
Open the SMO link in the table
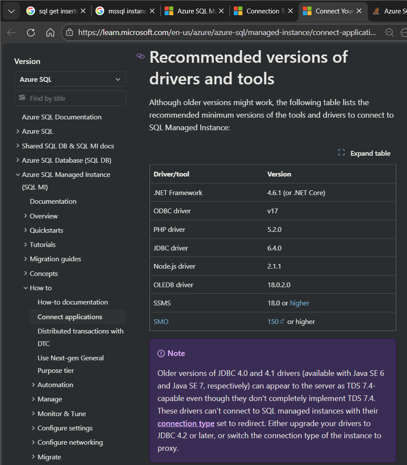coord(161,322)
